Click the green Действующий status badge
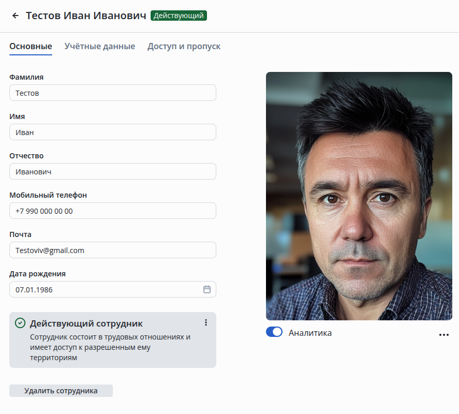The width and height of the screenshot is (459, 414). coord(179,16)
